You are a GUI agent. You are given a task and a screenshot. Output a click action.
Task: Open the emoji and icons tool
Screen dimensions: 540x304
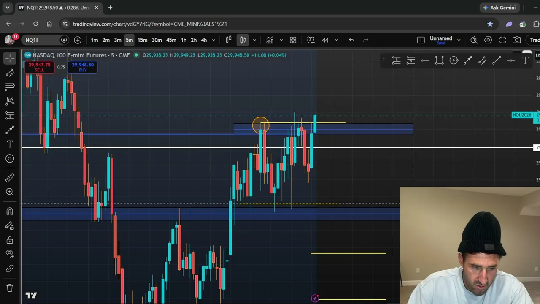(x=10, y=158)
